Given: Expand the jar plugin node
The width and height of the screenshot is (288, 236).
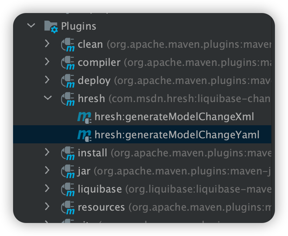Looking at the screenshot, I should tap(47, 170).
